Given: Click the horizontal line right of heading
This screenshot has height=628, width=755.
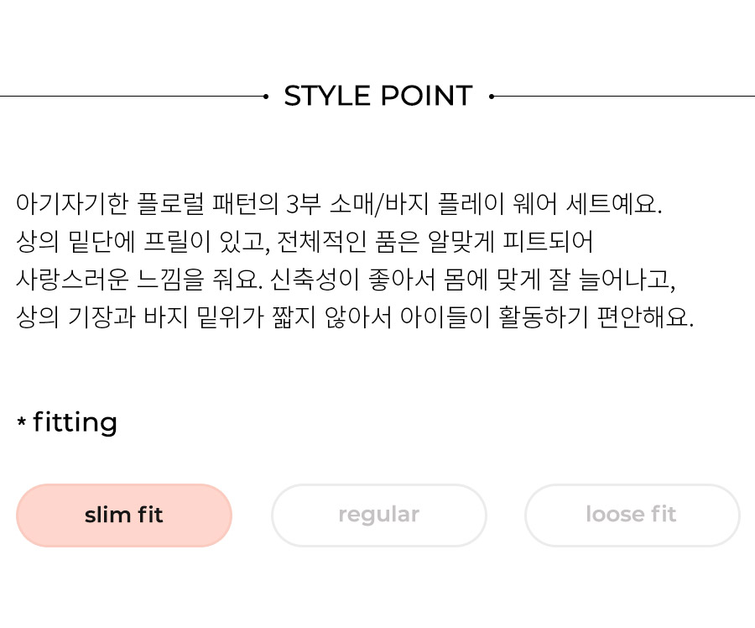Looking at the screenshot, I should click(x=624, y=97).
